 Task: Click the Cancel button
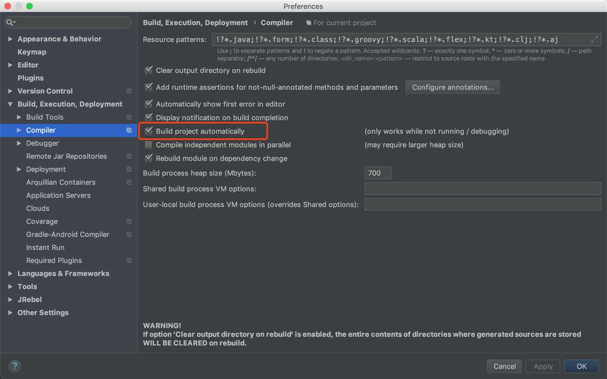[x=504, y=366]
